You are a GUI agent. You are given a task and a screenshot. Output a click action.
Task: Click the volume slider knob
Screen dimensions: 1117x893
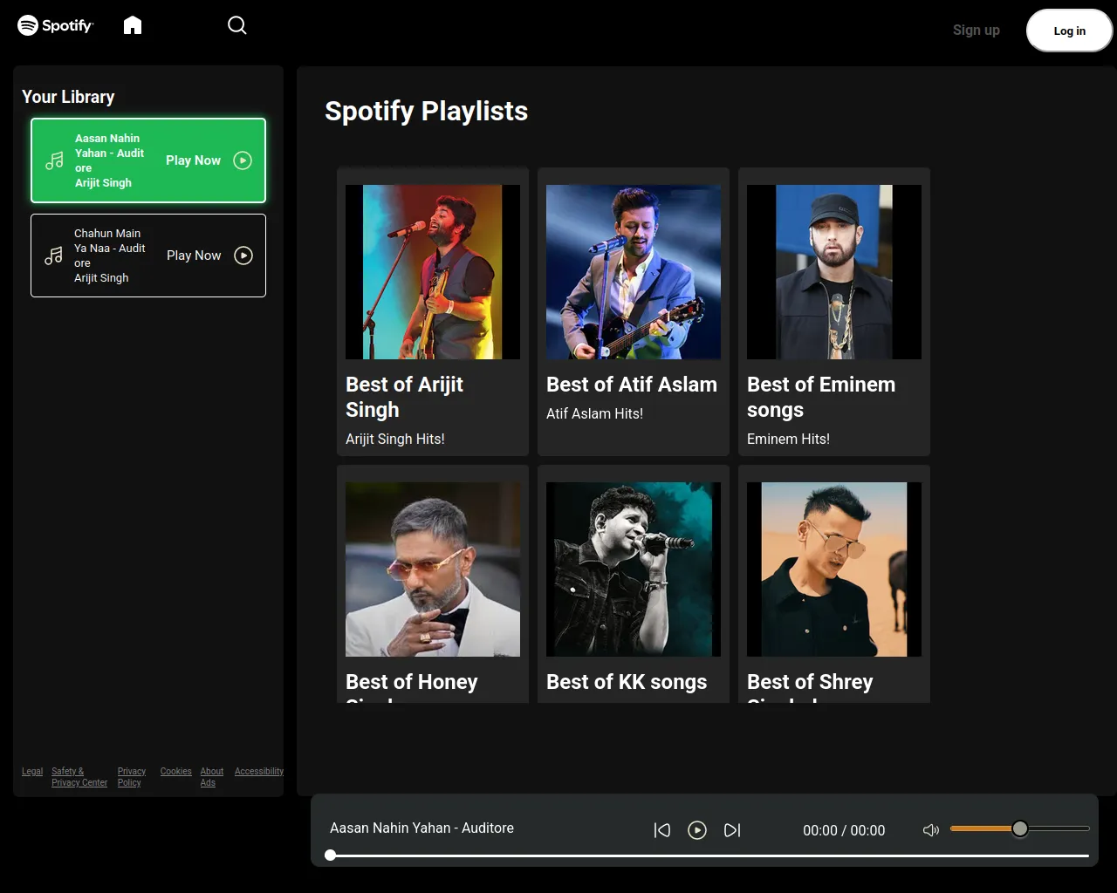point(1020,828)
